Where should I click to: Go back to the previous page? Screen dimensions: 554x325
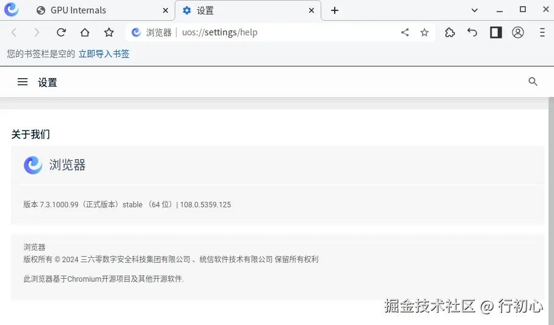14,32
